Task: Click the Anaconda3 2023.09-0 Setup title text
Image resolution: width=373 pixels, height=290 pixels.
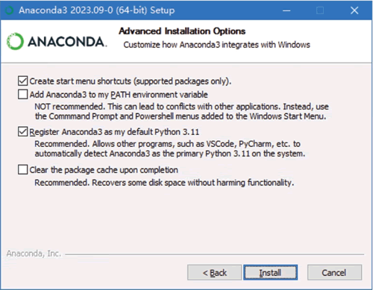Action: tap(97, 10)
